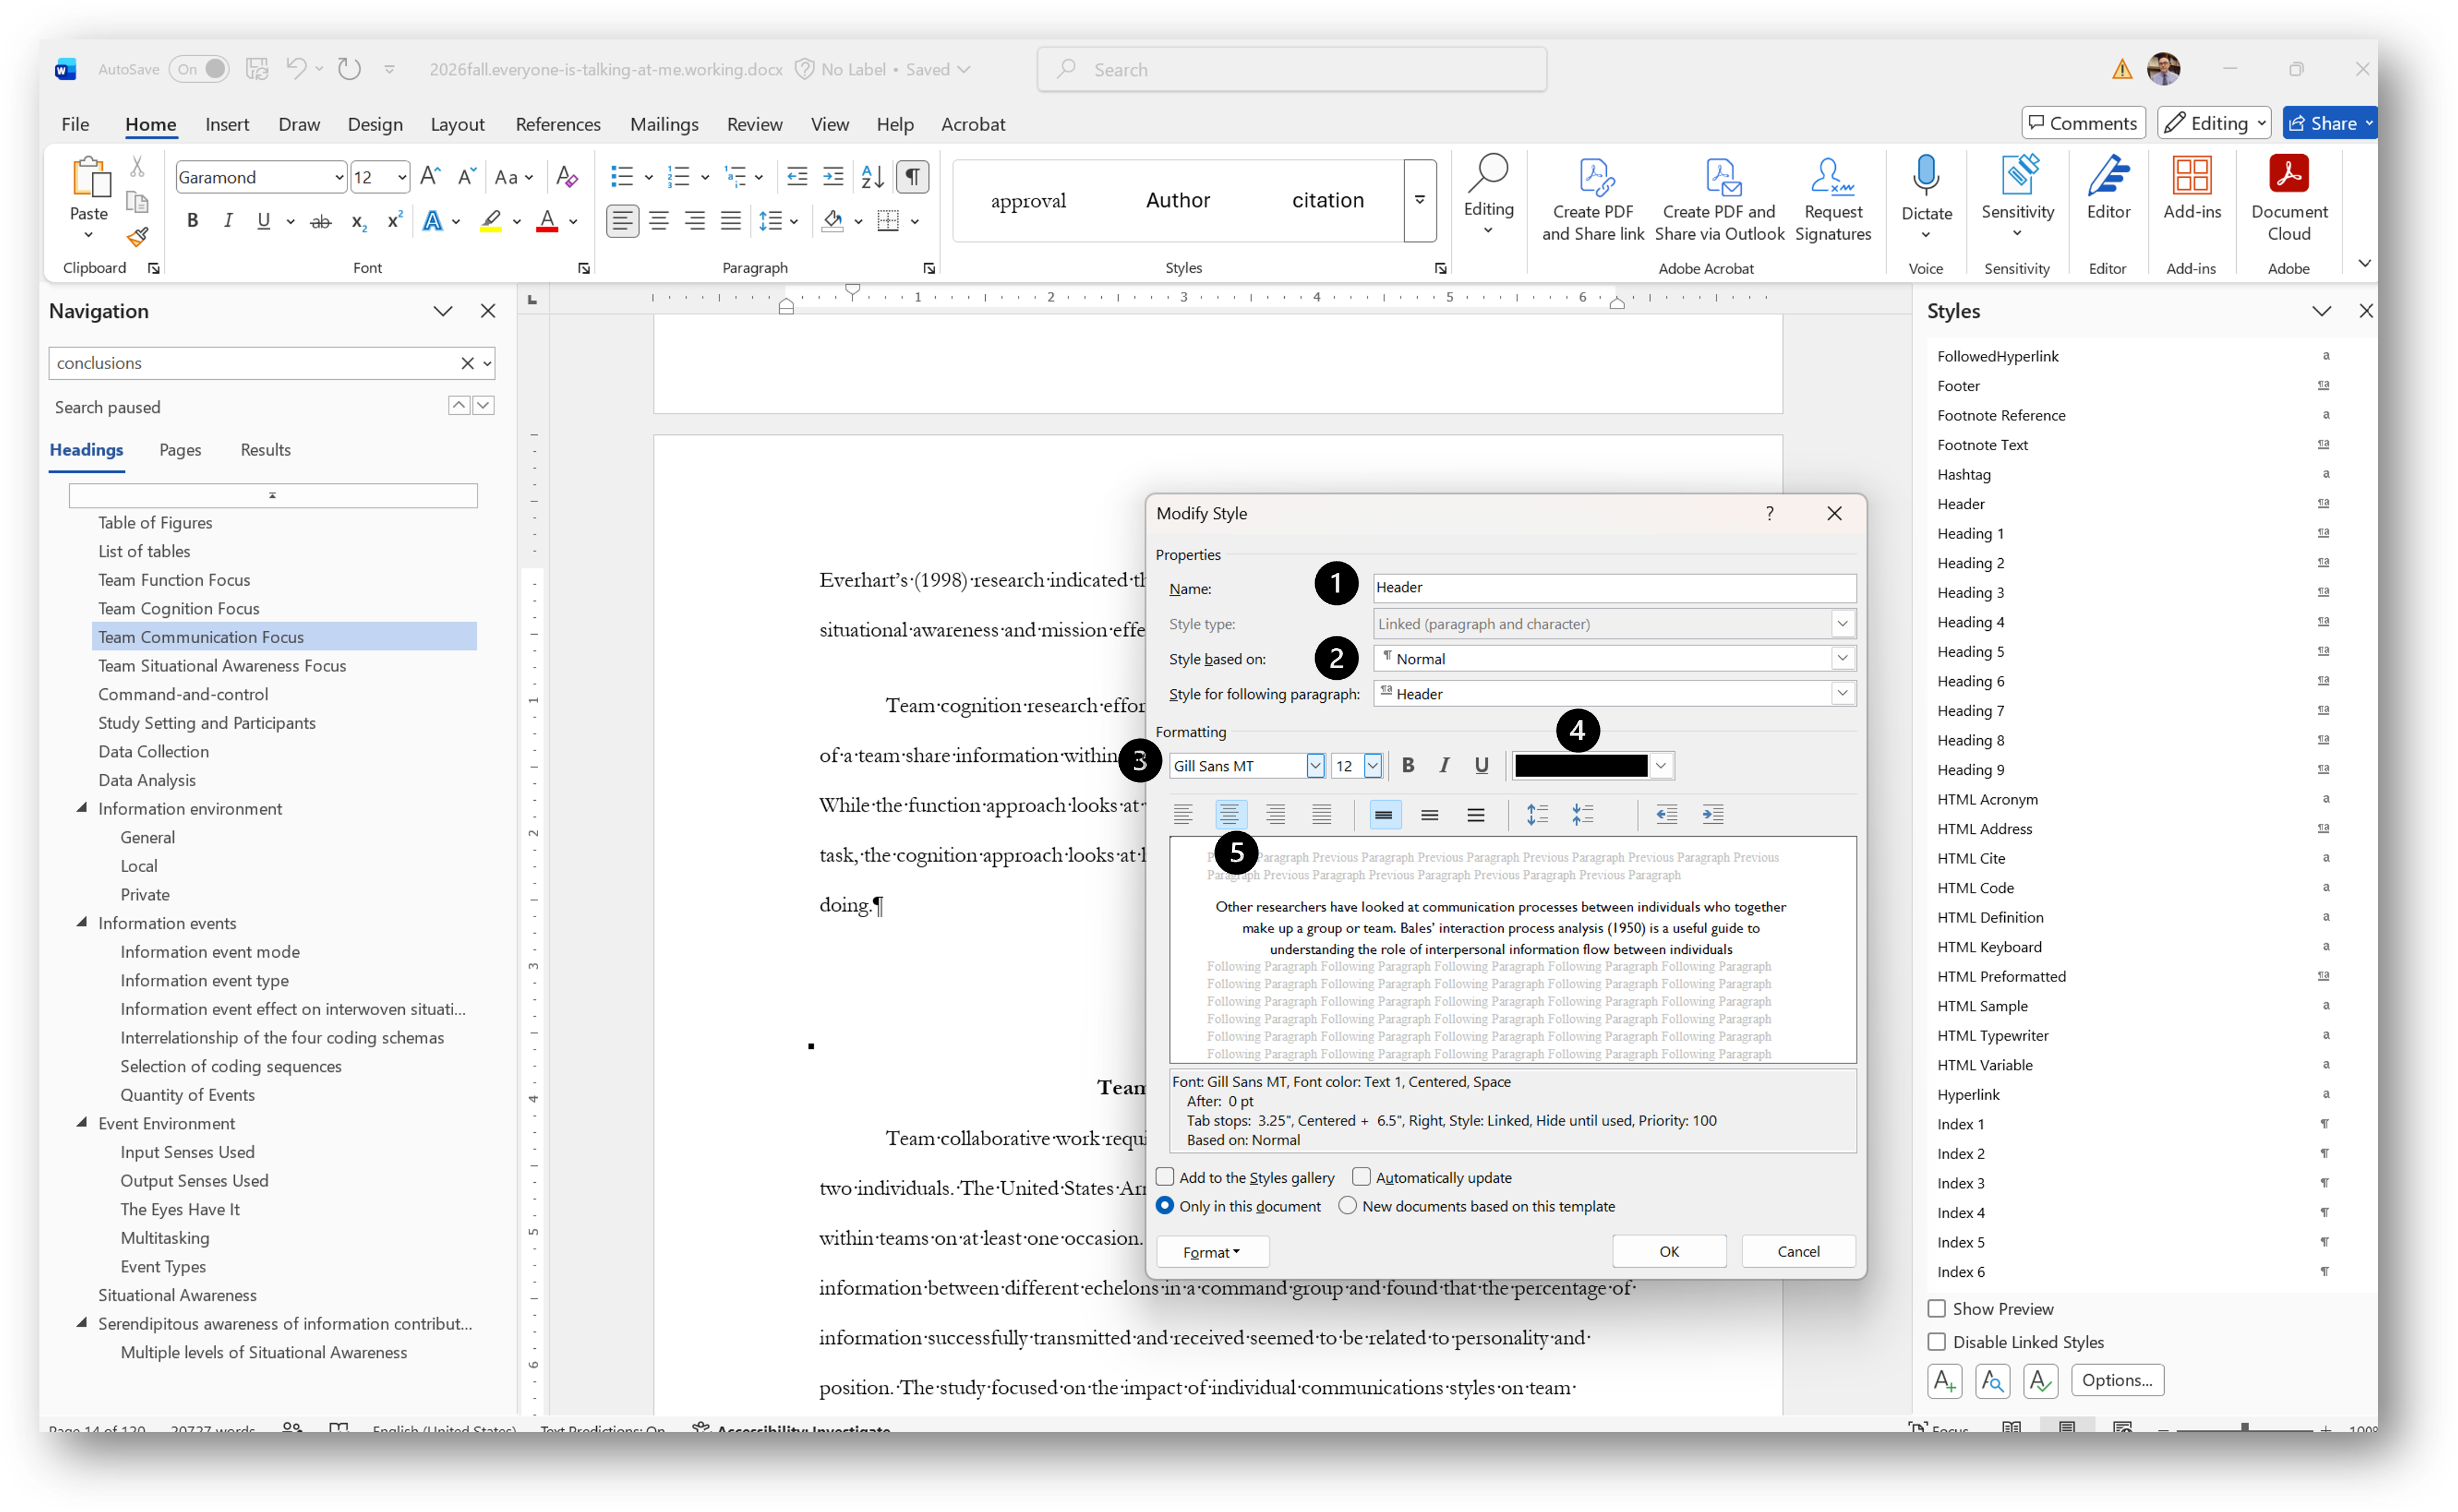Select Team Situational Awareness Focus heading
The height and width of the screenshot is (1512, 2458).
click(x=222, y=666)
